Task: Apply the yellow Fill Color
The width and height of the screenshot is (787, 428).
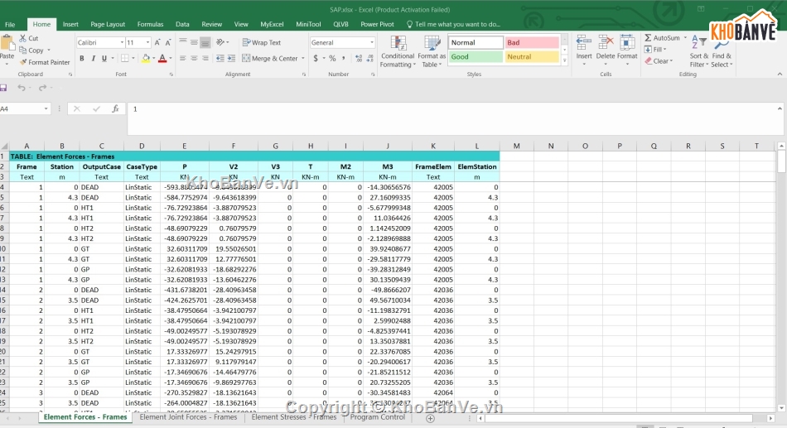Action: pyautogui.click(x=146, y=59)
